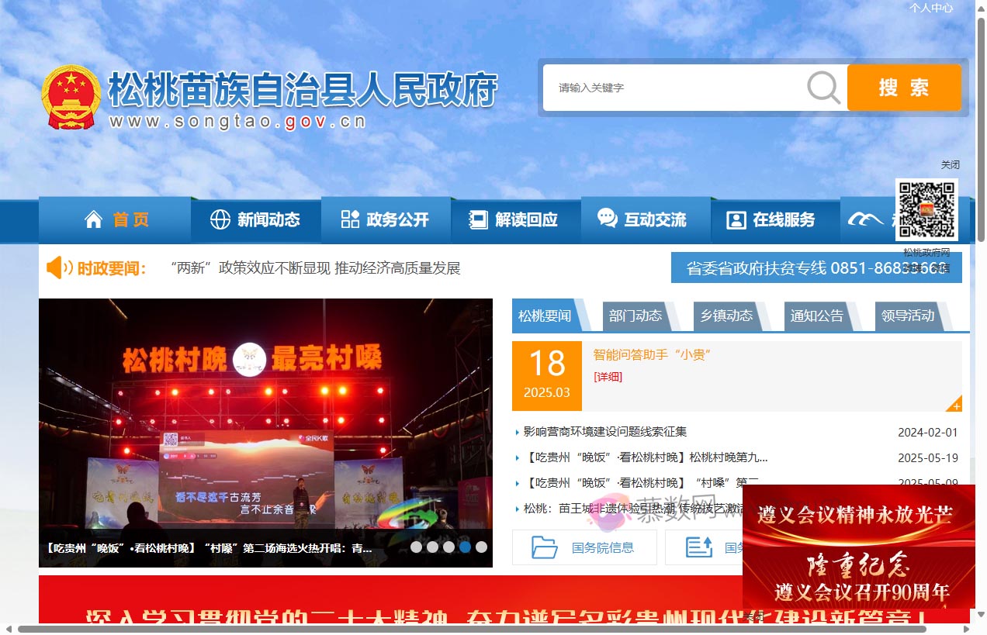Select the last carousel dot indicator
This screenshot has height=635, width=987.
tap(481, 547)
